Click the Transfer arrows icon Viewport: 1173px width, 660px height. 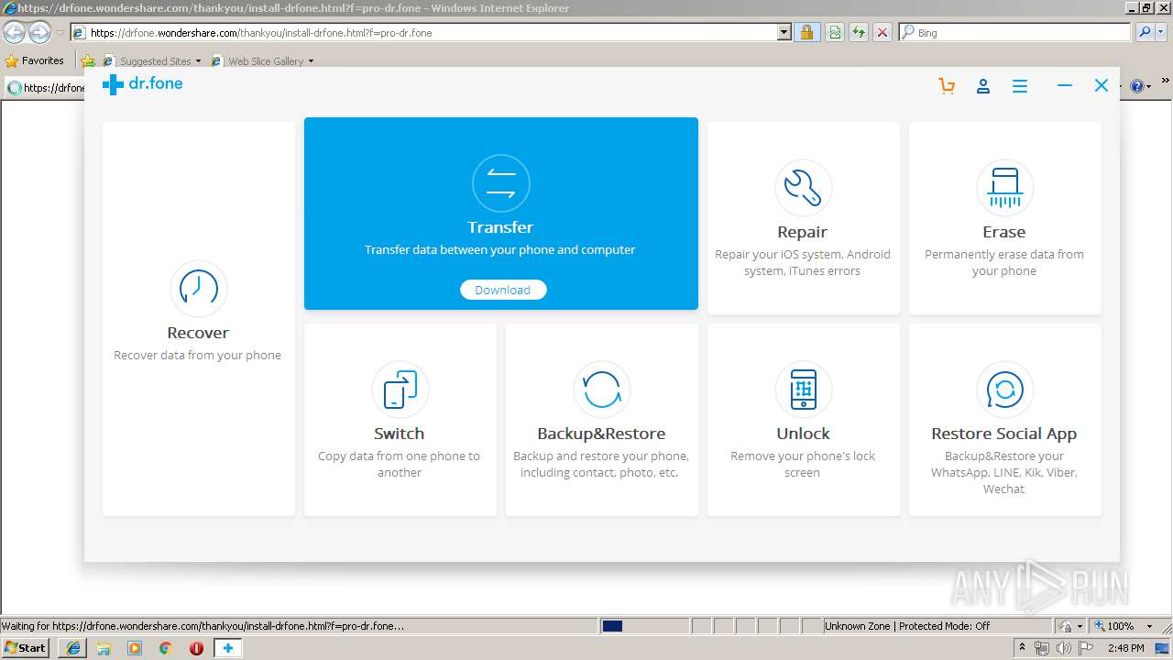coord(501,183)
